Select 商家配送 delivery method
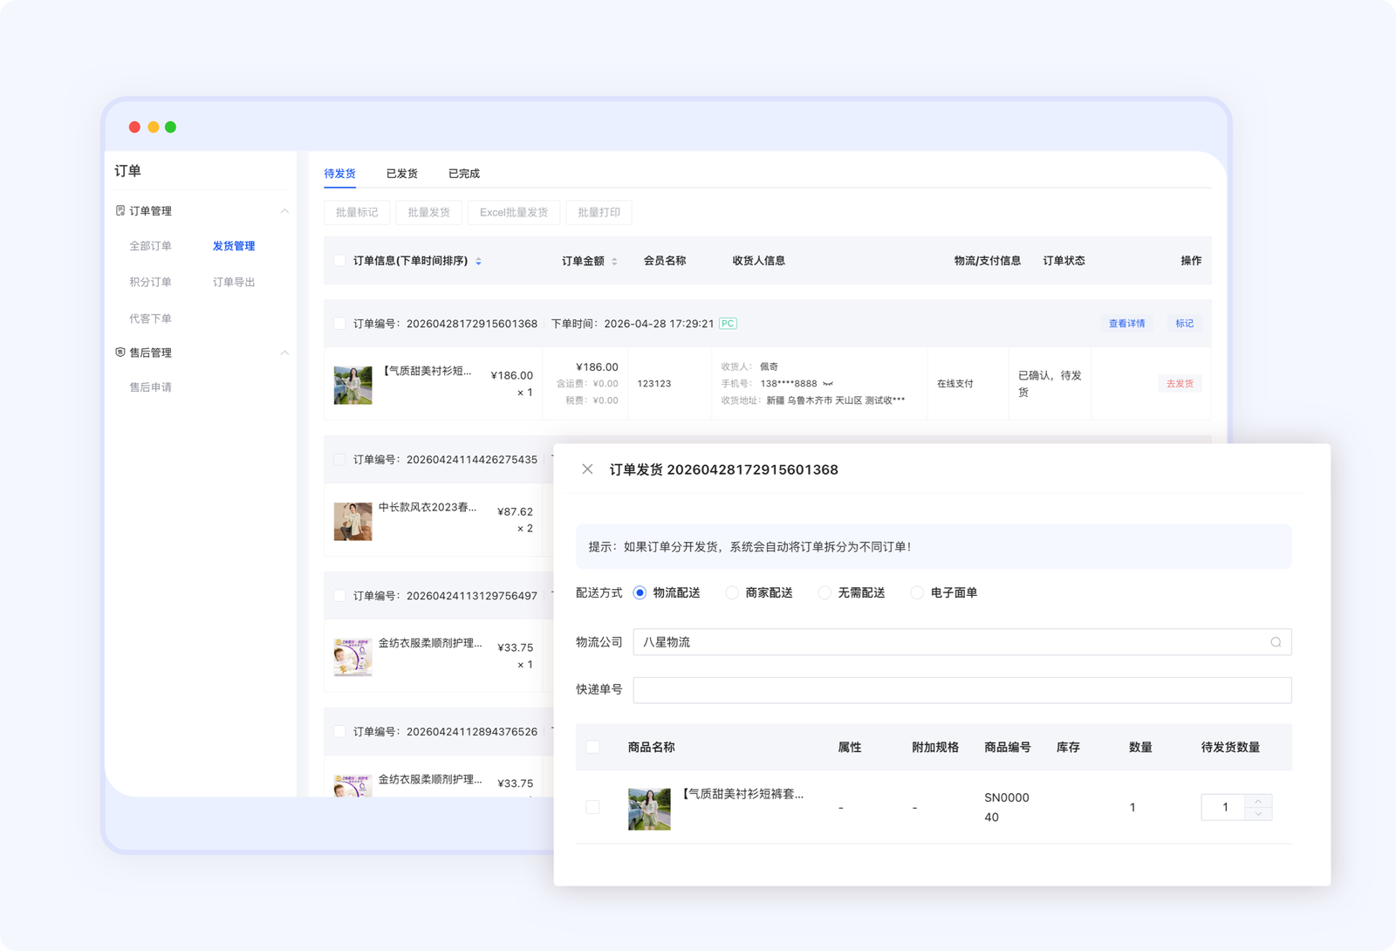The height and width of the screenshot is (951, 1396). [732, 593]
